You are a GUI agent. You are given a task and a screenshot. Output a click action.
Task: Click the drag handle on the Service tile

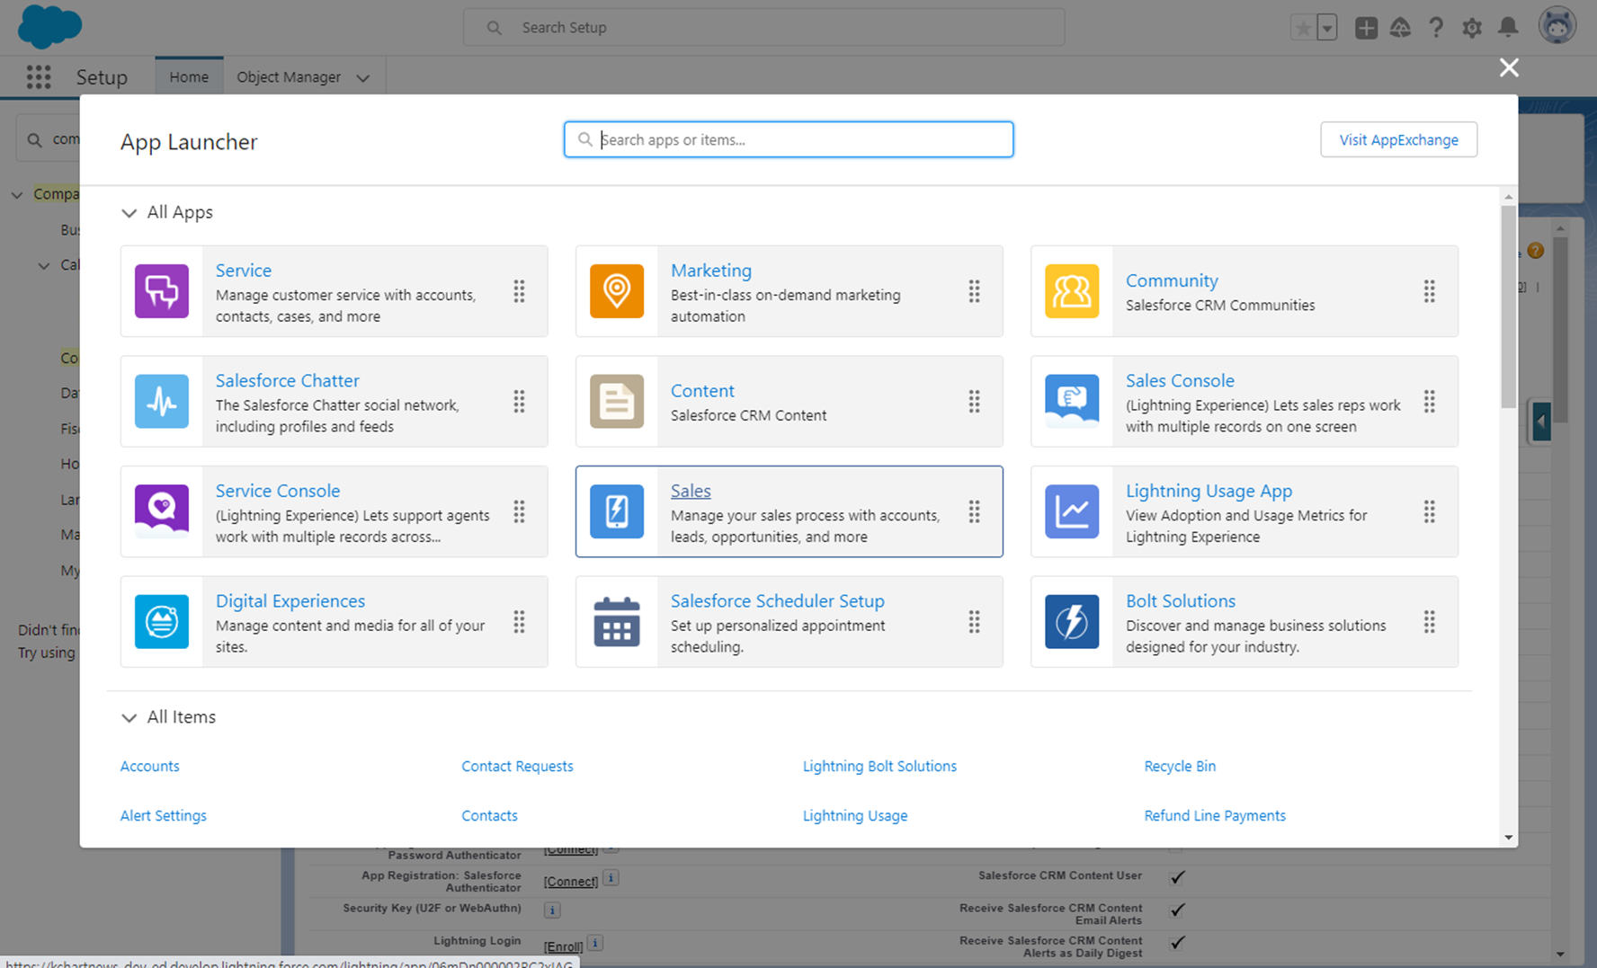[519, 291]
